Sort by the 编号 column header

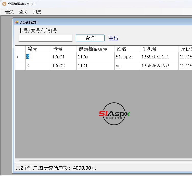tap(38, 49)
